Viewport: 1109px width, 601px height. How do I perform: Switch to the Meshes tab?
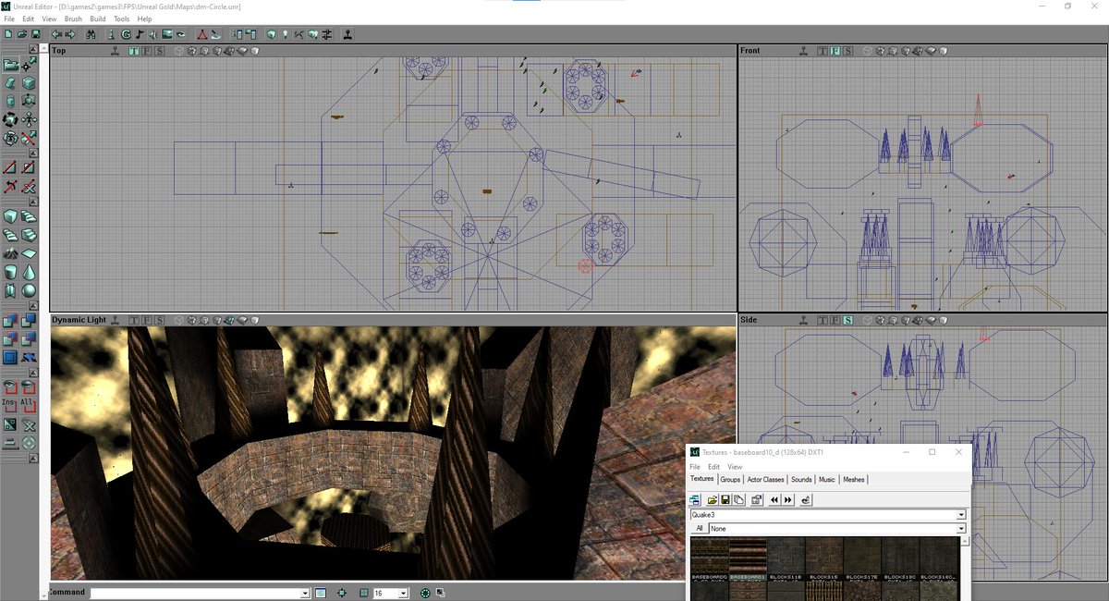click(x=854, y=480)
